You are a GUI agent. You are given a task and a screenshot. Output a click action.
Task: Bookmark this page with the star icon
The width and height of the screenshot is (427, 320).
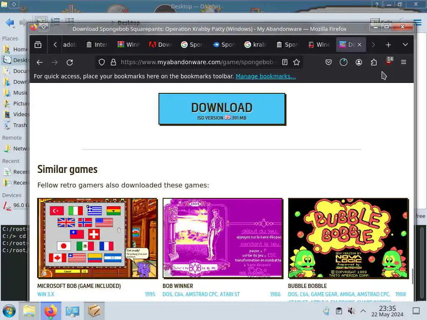click(296, 62)
